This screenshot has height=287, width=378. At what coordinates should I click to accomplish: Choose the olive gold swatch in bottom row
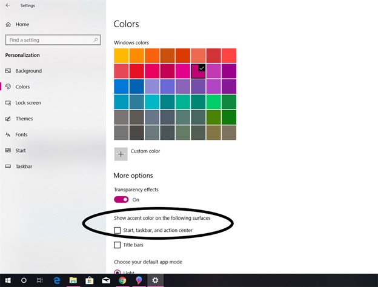[x=214, y=133]
